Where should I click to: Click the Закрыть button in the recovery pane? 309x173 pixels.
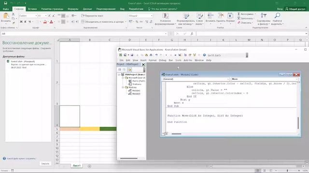(x=45, y=163)
